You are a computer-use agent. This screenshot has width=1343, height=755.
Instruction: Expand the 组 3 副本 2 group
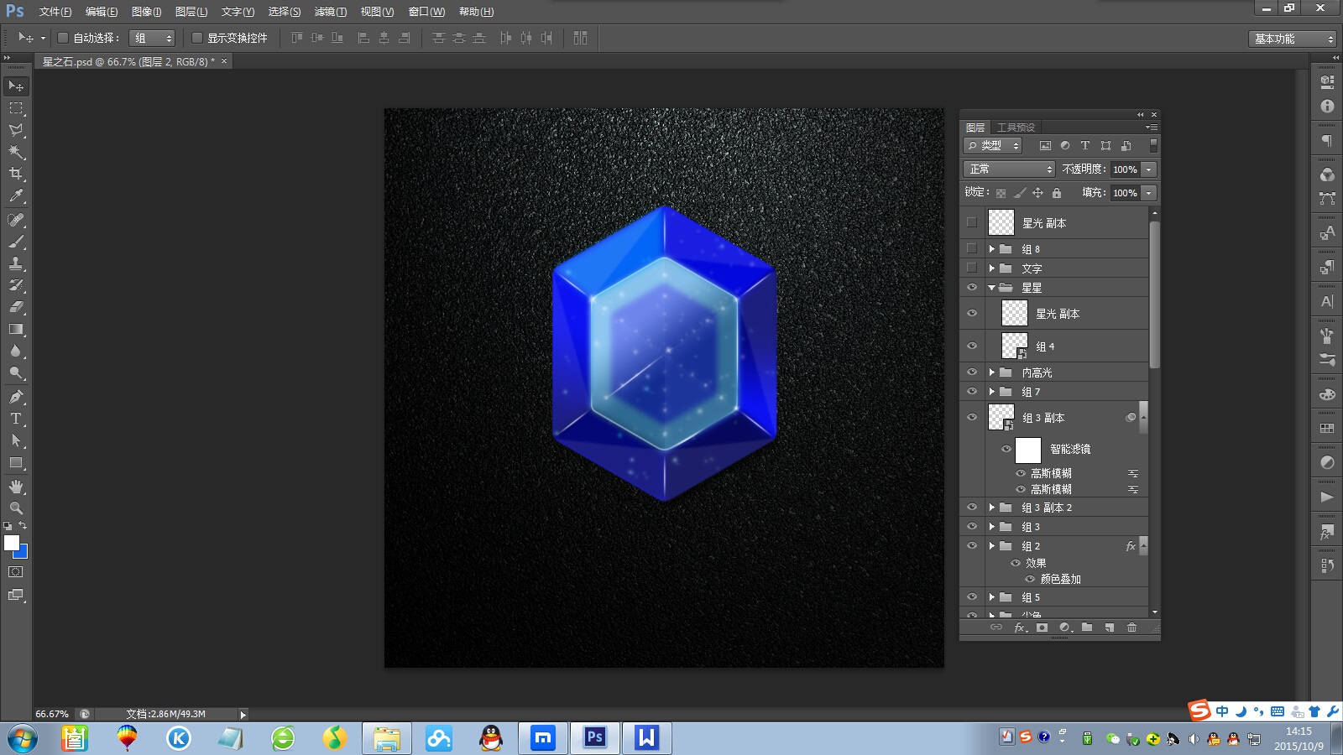point(992,507)
